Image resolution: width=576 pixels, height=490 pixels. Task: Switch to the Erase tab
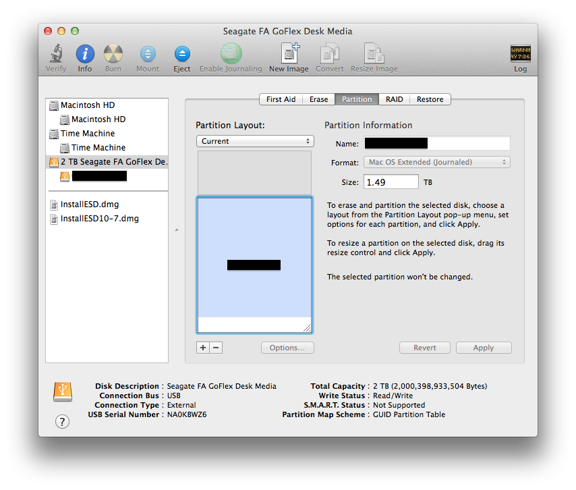coord(319,99)
